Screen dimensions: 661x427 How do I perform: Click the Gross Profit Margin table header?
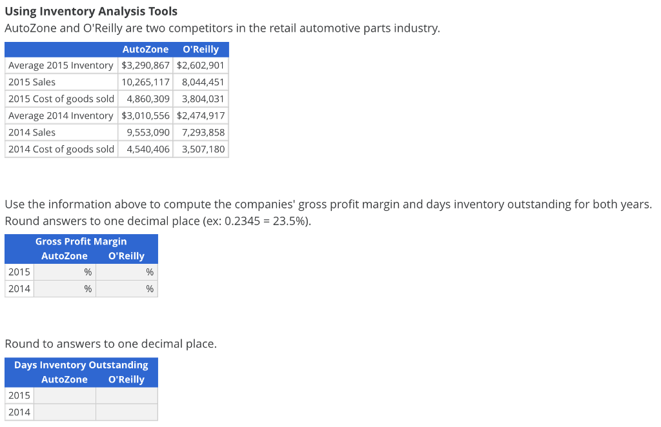(x=81, y=241)
